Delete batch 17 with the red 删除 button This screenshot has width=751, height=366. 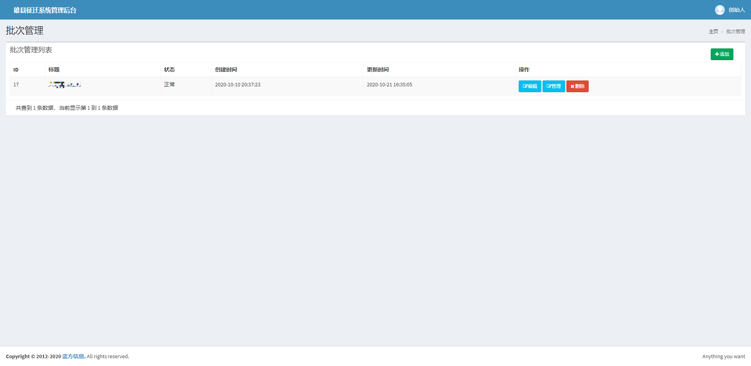coord(577,86)
